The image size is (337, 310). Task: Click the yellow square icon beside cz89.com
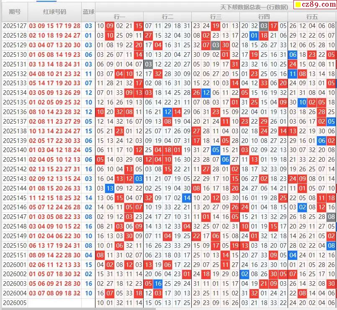(298, 5)
